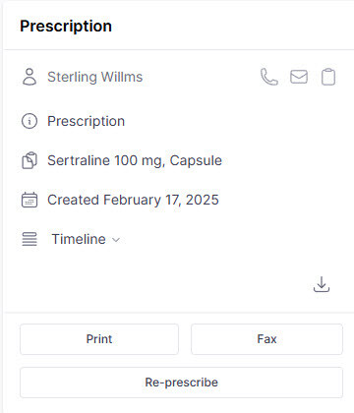Open the clipboard icon beside patient name
Viewport: 354px width, 413px height.
click(328, 77)
